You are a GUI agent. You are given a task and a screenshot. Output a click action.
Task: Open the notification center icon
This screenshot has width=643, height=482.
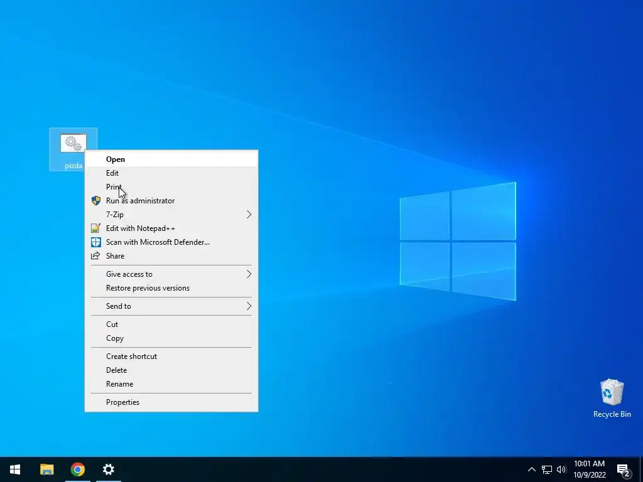coord(624,469)
